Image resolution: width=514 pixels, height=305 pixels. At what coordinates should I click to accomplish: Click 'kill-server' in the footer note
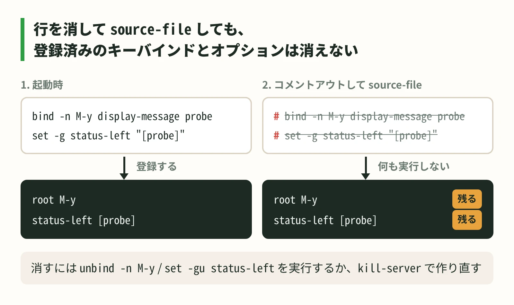click(389, 268)
